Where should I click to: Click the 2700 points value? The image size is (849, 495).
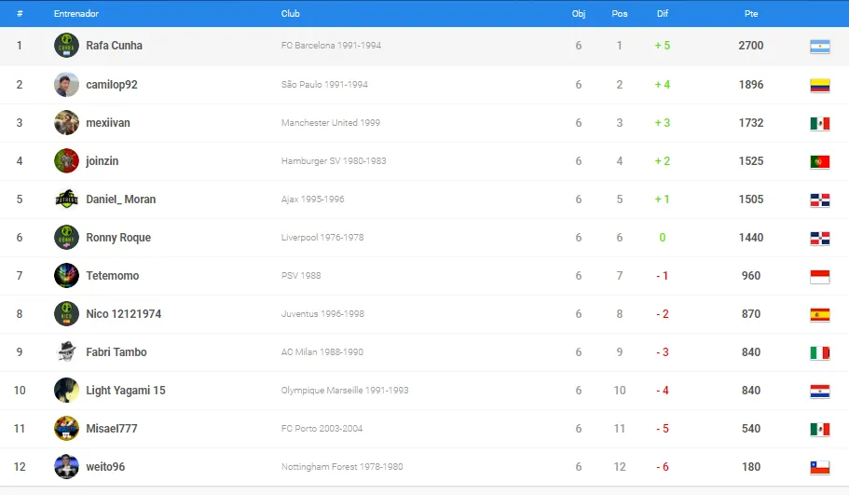pyautogui.click(x=751, y=46)
